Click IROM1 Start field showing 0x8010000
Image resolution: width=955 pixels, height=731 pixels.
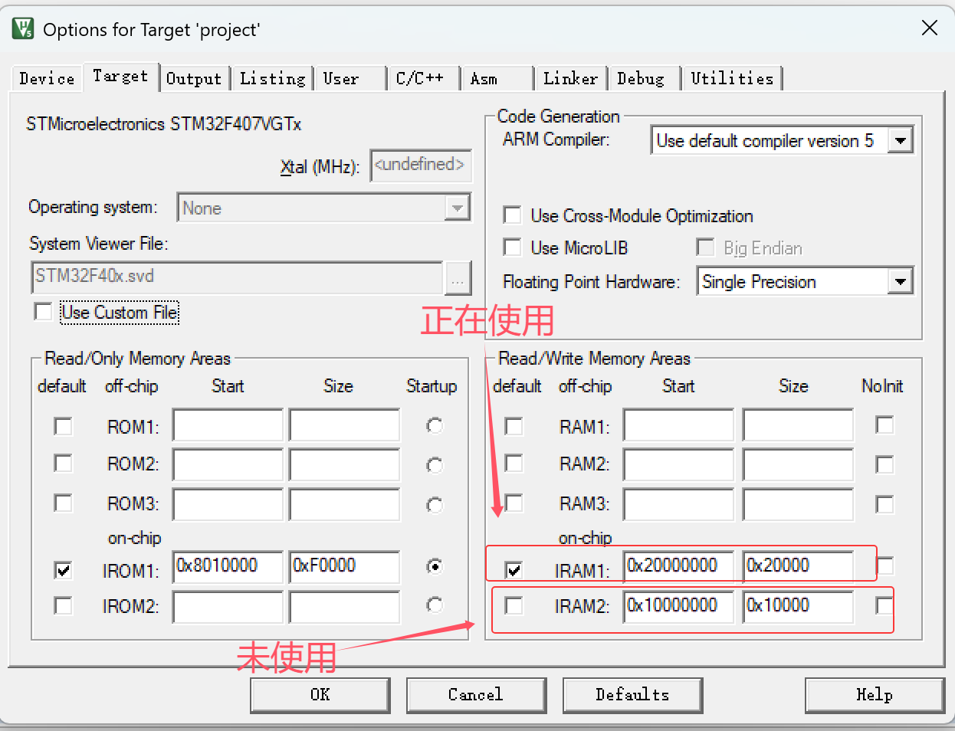click(x=228, y=567)
